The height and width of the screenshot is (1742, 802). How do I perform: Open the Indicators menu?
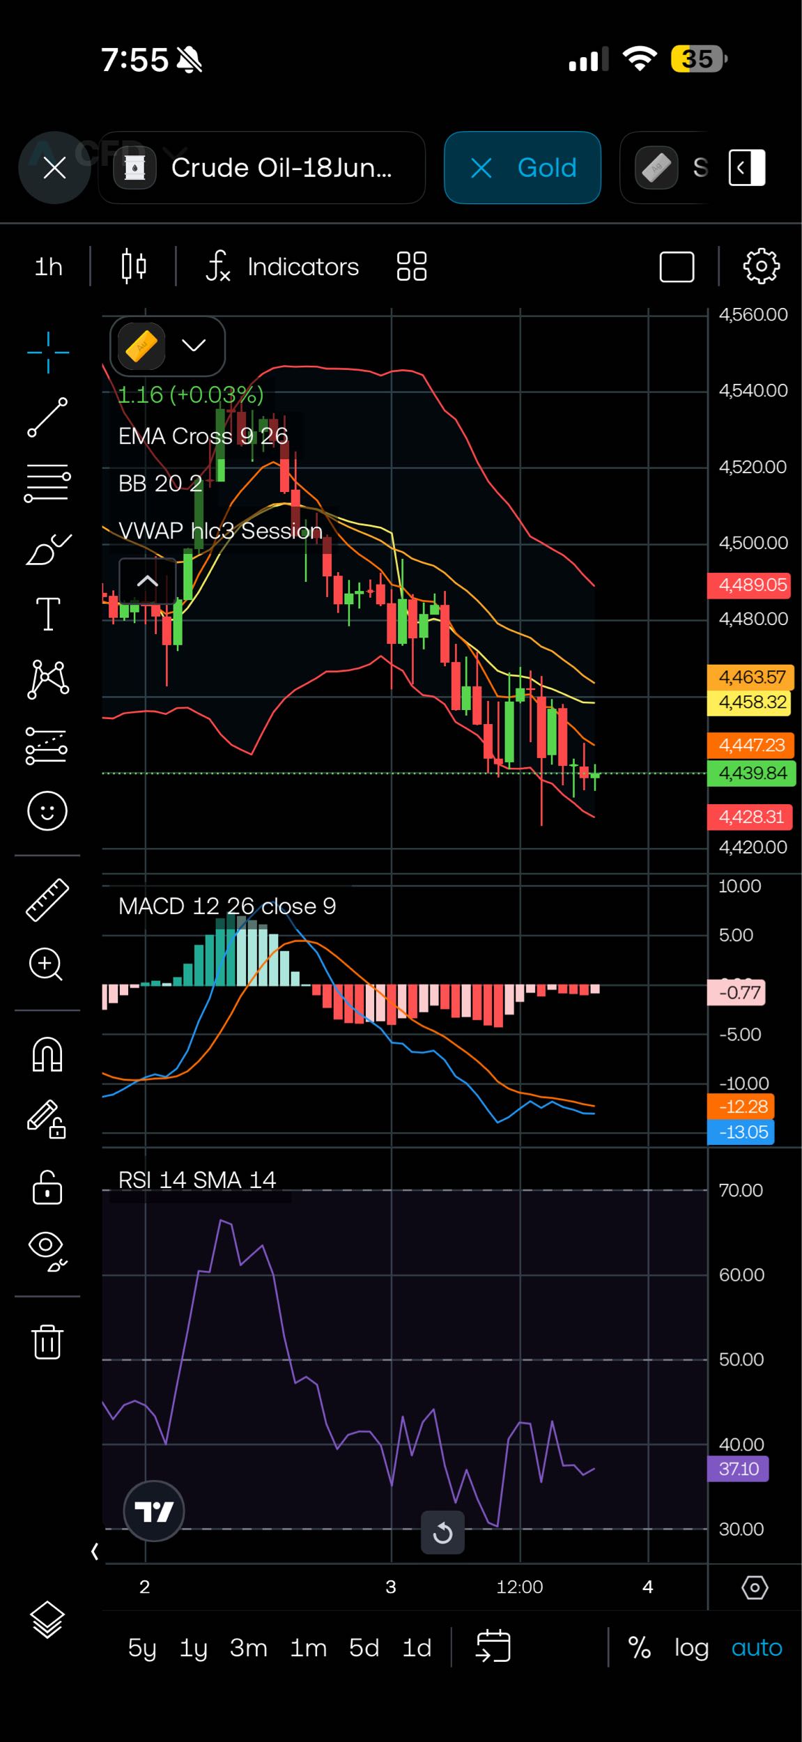[x=283, y=266]
